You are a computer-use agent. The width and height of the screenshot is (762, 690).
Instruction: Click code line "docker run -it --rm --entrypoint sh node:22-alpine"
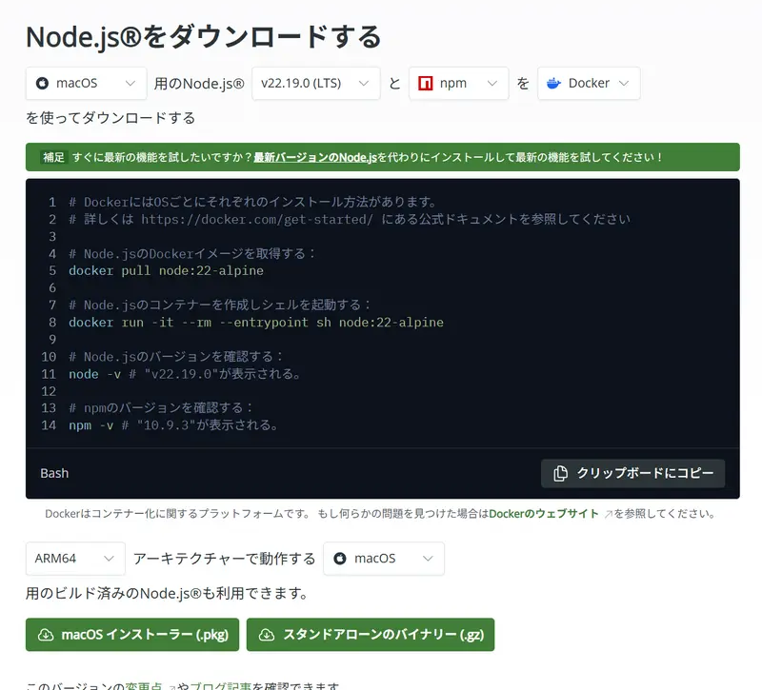(256, 323)
